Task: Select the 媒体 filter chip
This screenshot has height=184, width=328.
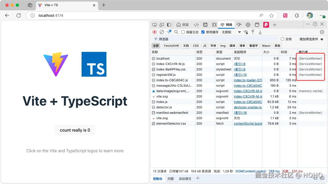Action: (232, 46)
